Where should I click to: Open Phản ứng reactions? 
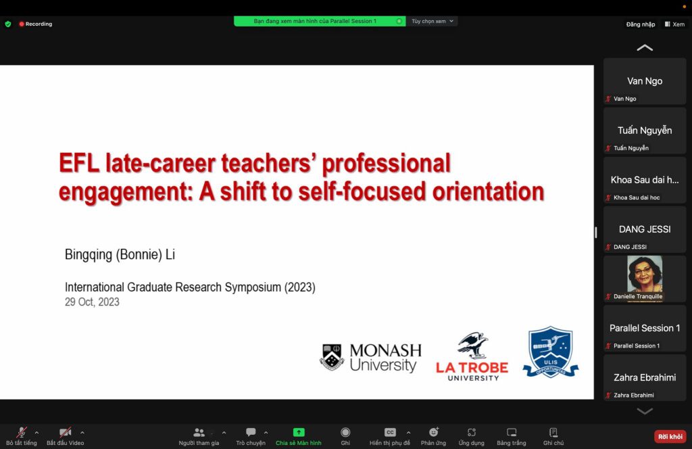click(433, 433)
